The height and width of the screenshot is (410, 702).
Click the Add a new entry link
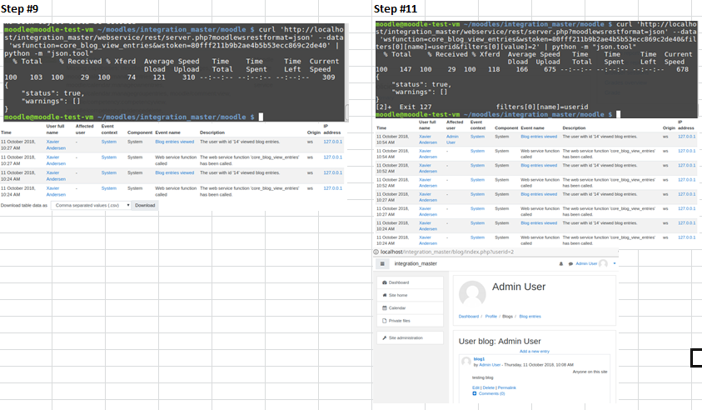(x=534, y=352)
